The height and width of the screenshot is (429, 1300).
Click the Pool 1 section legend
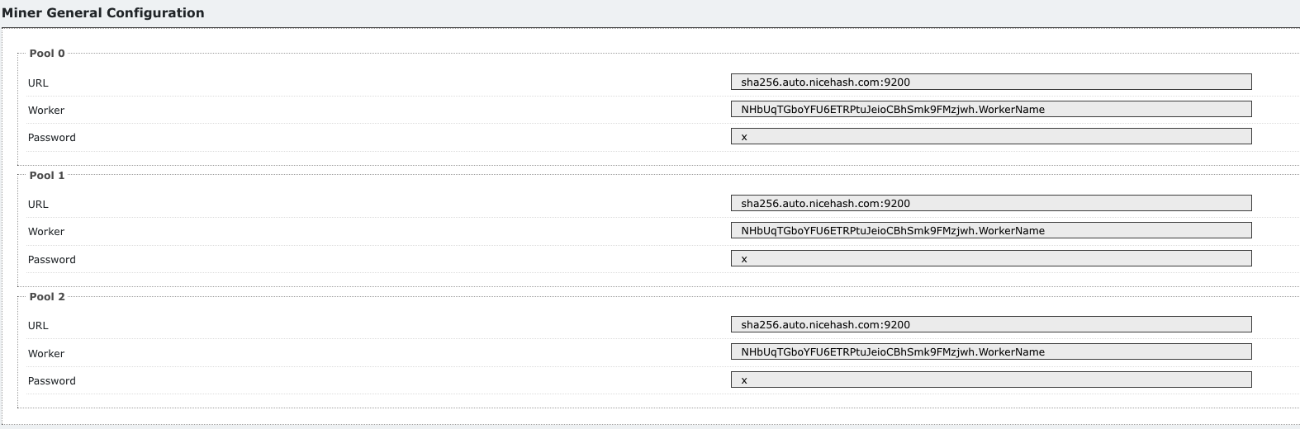pos(47,176)
